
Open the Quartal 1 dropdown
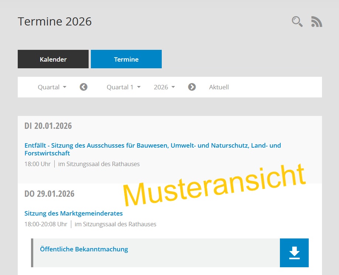click(124, 87)
